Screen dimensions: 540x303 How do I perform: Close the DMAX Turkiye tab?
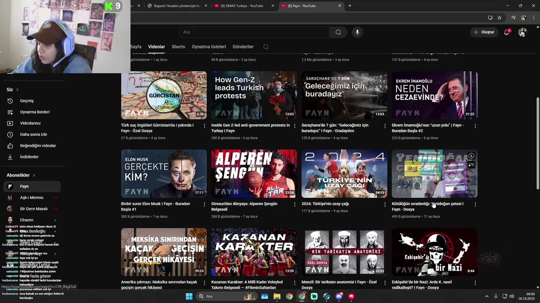click(273, 6)
